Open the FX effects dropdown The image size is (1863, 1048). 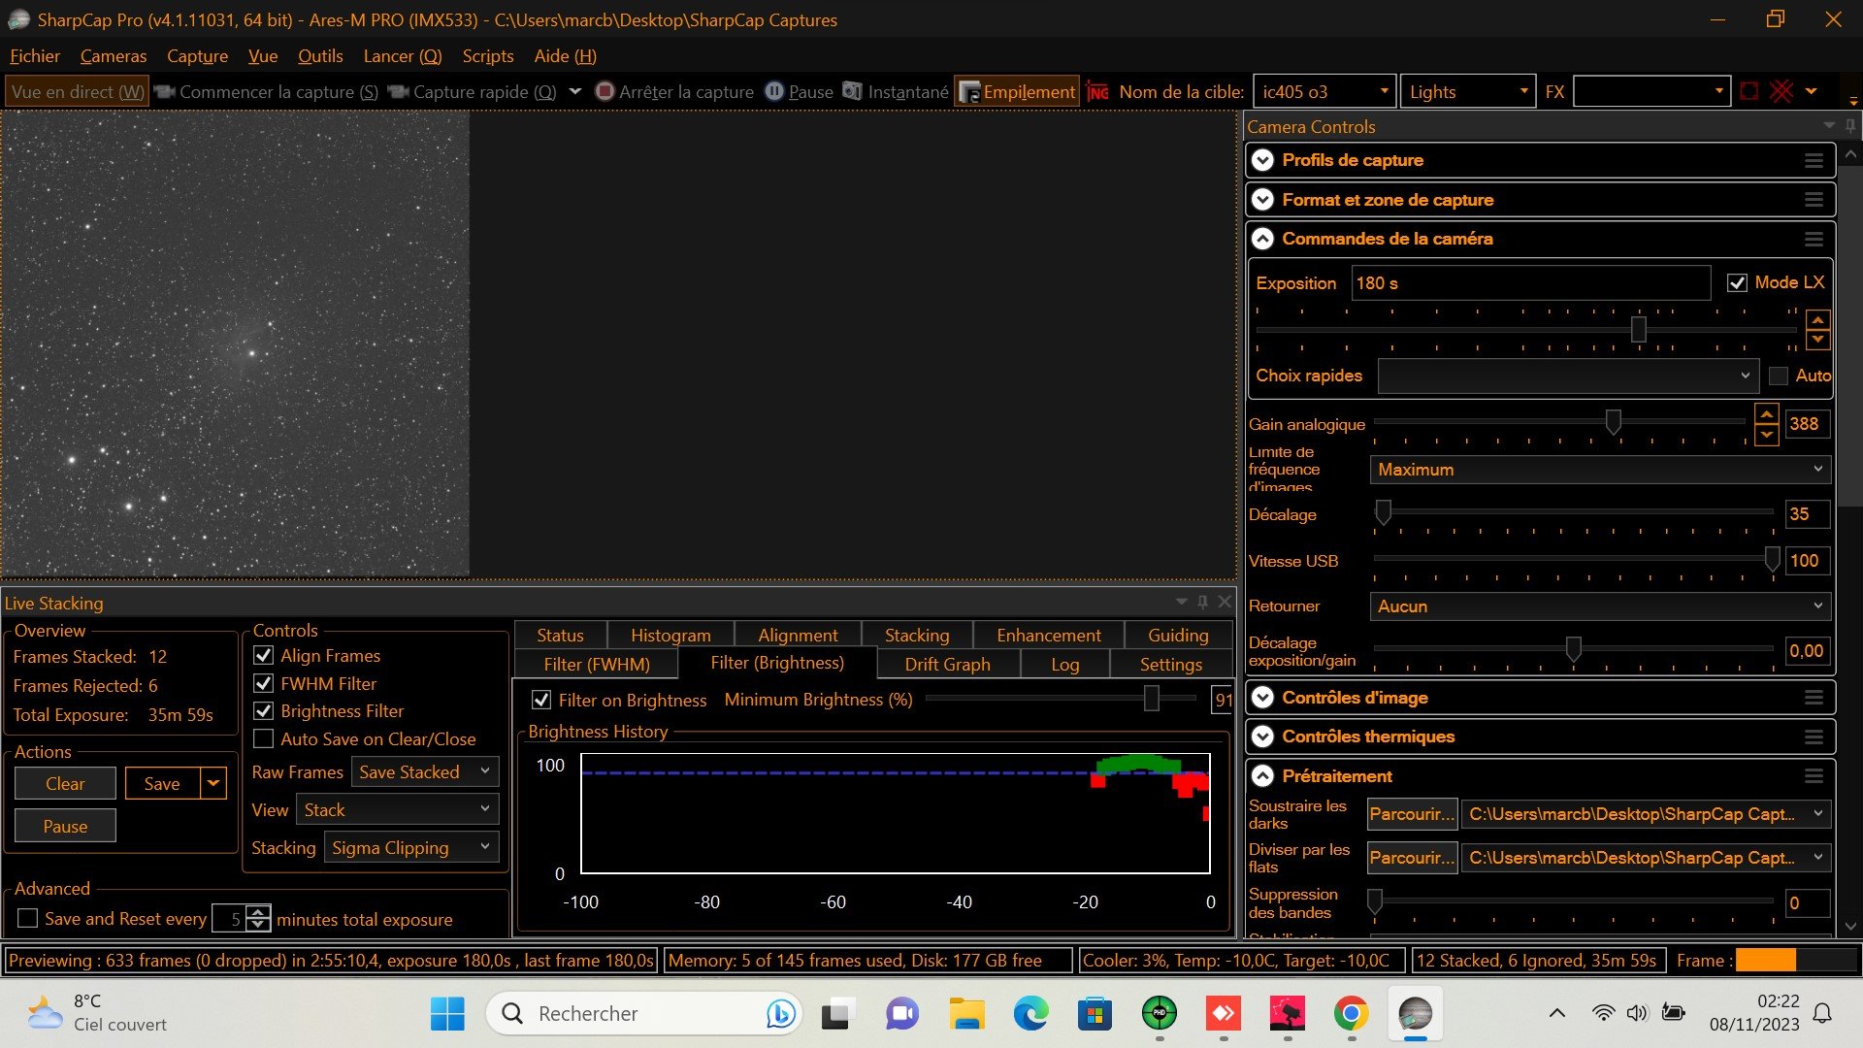(1652, 91)
